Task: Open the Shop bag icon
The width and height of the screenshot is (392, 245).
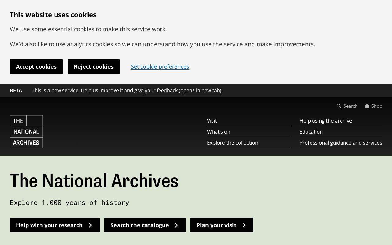Action: pyautogui.click(x=367, y=106)
